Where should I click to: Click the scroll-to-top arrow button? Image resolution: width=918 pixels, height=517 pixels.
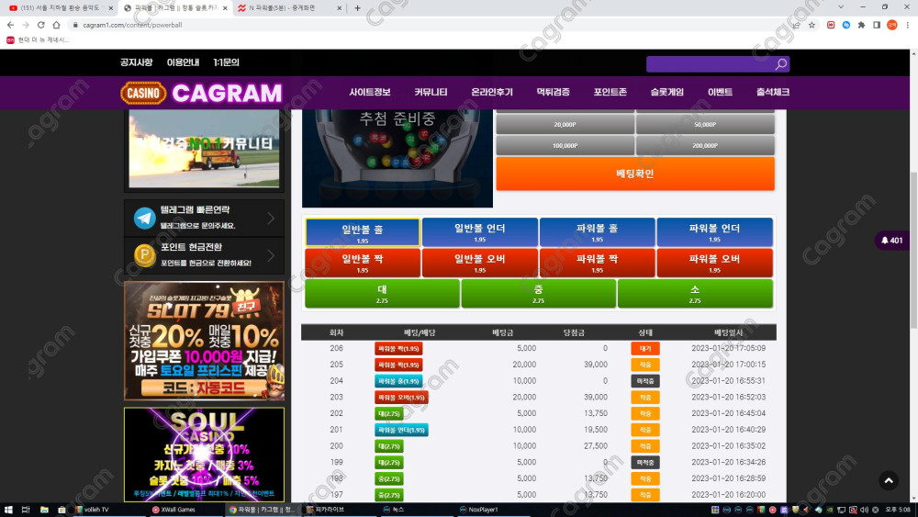click(x=888, y=480)
